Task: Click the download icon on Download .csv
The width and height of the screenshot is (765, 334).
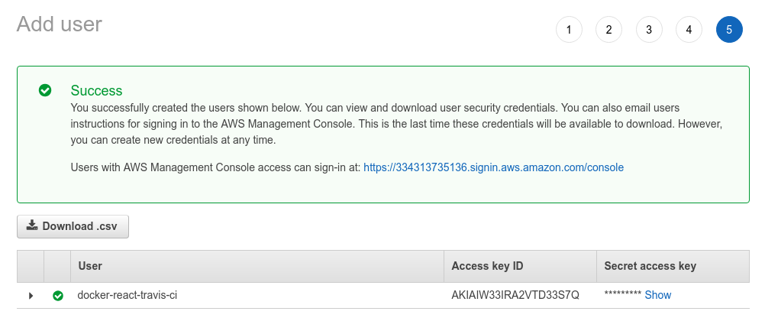Action: point(32,225)
